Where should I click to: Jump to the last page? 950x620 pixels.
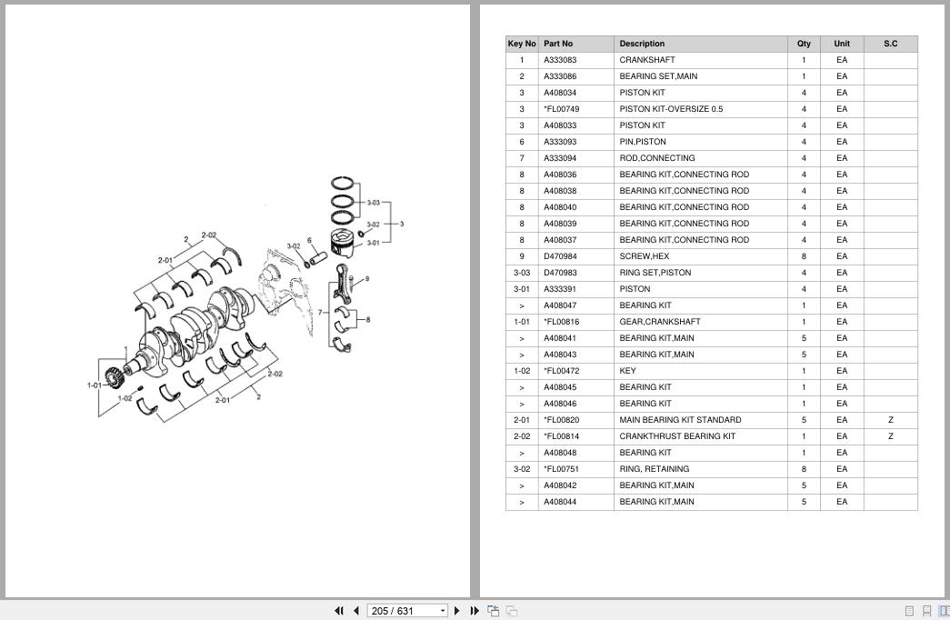[475, 611]
